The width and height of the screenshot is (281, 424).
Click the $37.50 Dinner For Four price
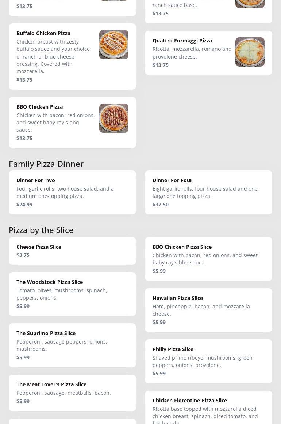pos(161,205)
